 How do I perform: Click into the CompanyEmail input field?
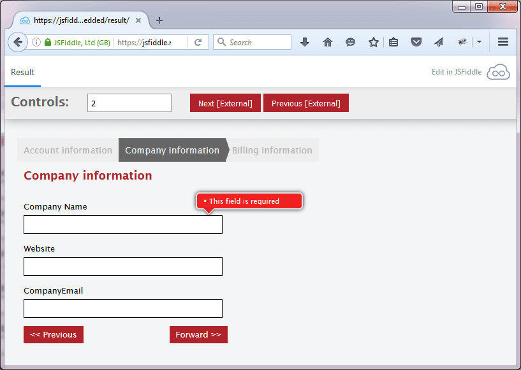pyautogui.click(x=123, y=309)
